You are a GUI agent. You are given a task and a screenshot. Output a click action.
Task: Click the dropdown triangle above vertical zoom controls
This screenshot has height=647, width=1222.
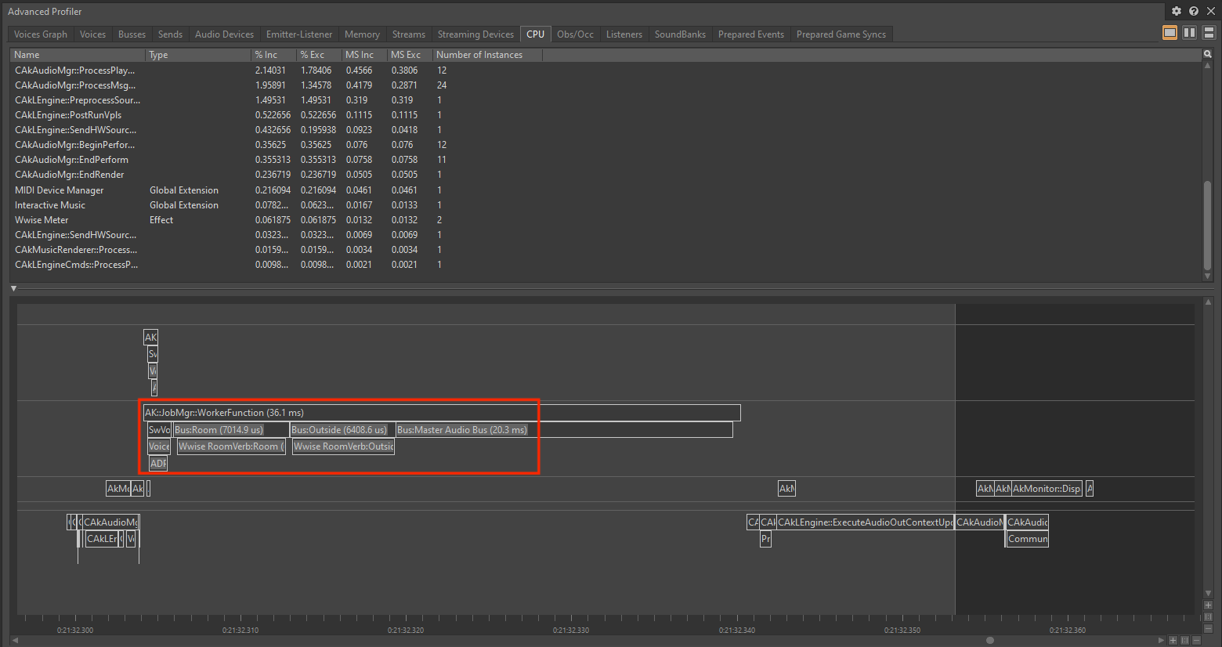pos(1209,593)
